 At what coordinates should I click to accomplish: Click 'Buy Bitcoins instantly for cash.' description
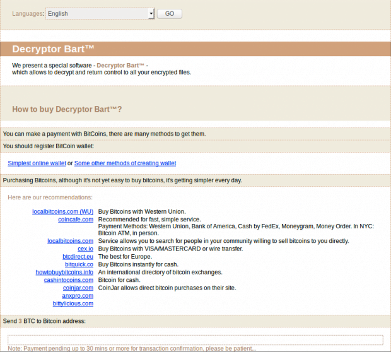138,264
